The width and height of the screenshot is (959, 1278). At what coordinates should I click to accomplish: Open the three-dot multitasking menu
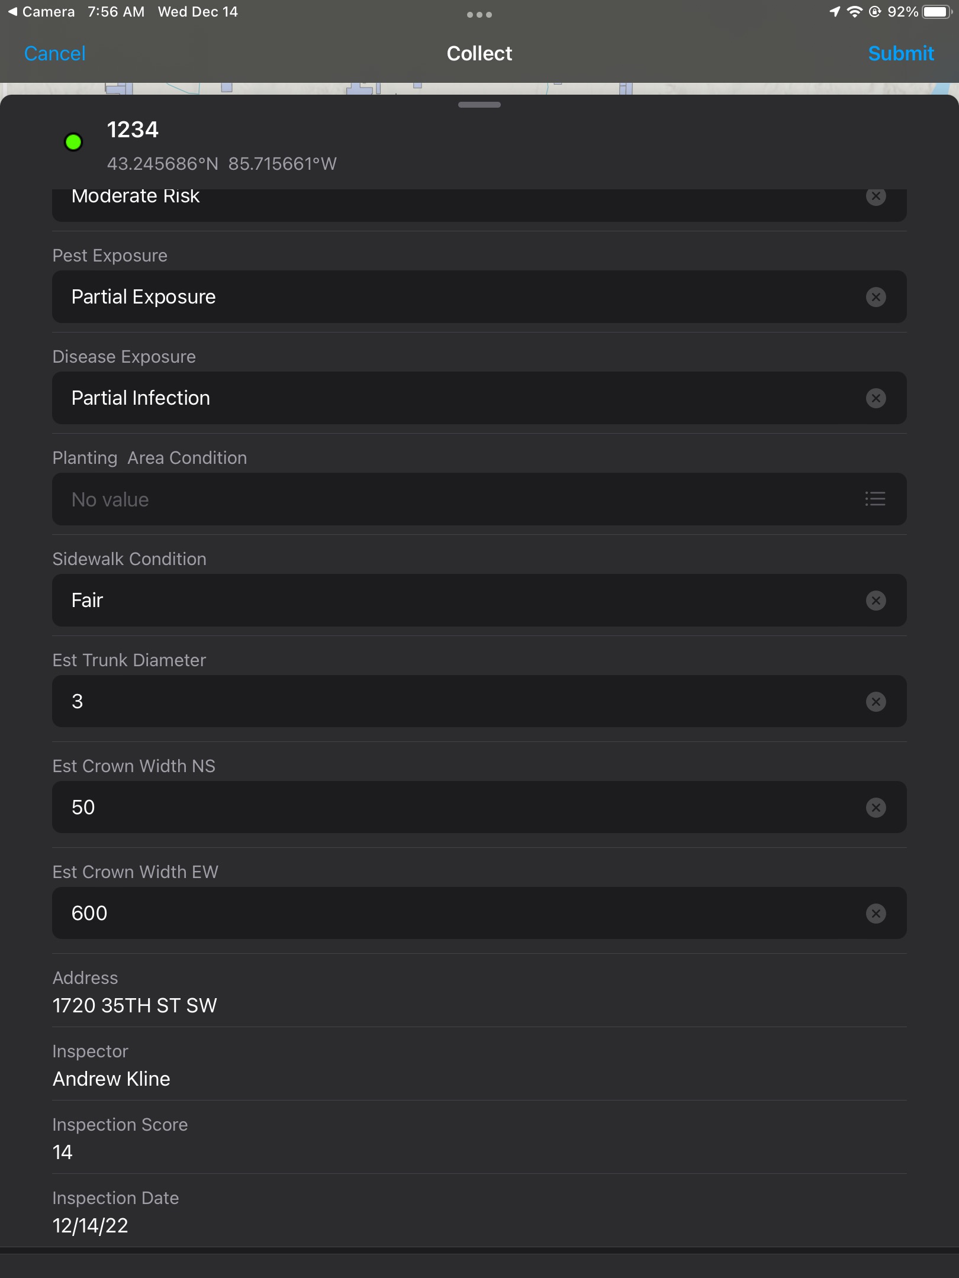[479, 15]
